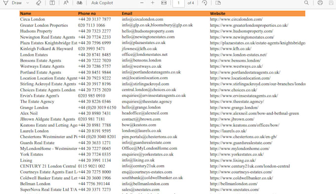Viewport: 336px width, 194px height.
Task: Click phone number +44 20 7596 6999
Action: click(94, 43)
